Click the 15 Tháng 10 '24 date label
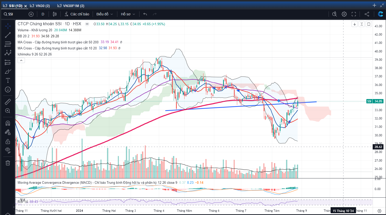 tap(343, 211)
